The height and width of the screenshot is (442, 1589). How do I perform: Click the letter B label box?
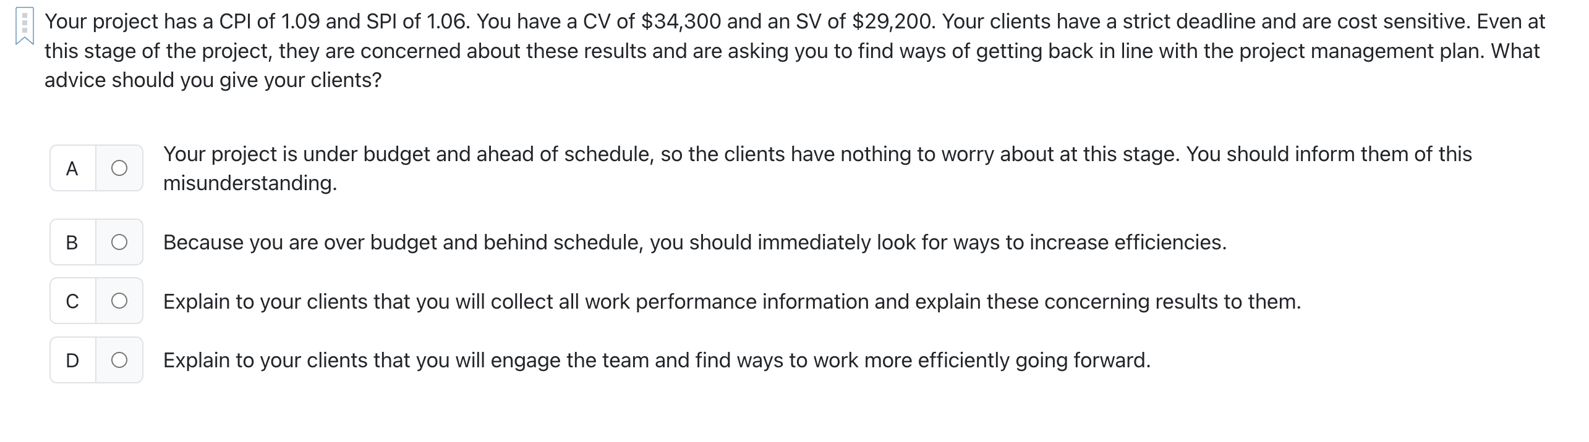[x=72, y=243]
